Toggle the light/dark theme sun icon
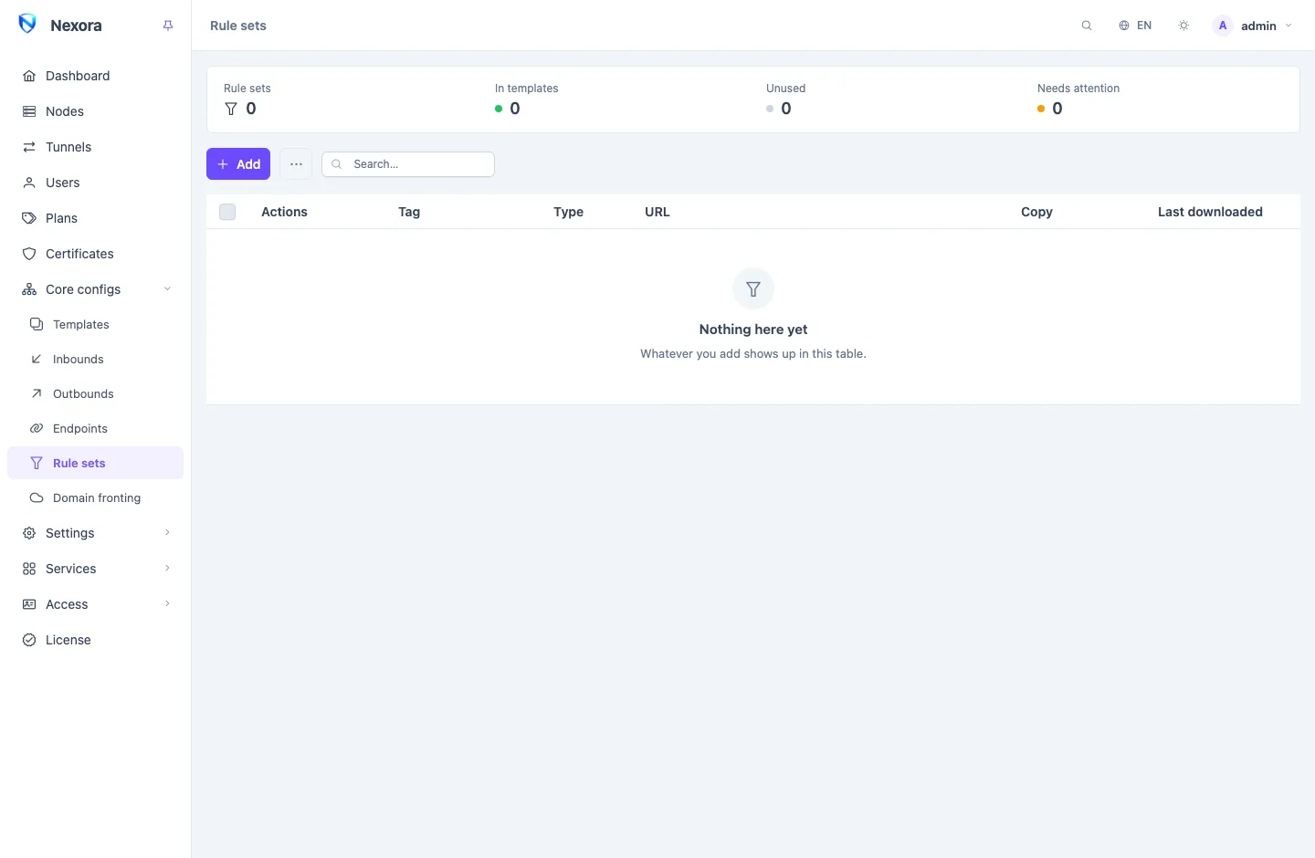The width and height of the screenshot is (1315, 858). pos(1183,26)
